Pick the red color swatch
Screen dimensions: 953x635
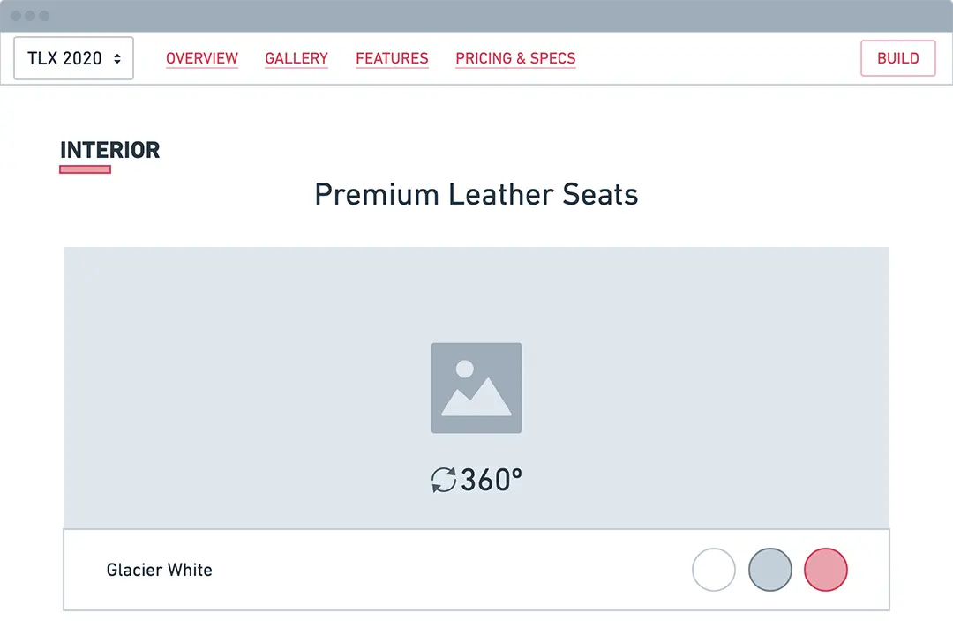(826, 570)
